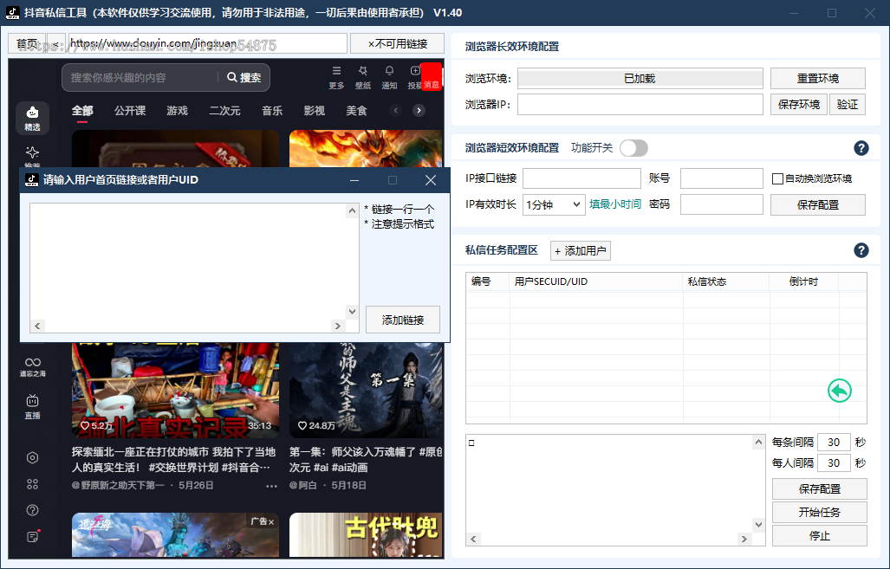Click the 开始任务 button
This screenshot has height=569, width=890.
tap(819, 512)
